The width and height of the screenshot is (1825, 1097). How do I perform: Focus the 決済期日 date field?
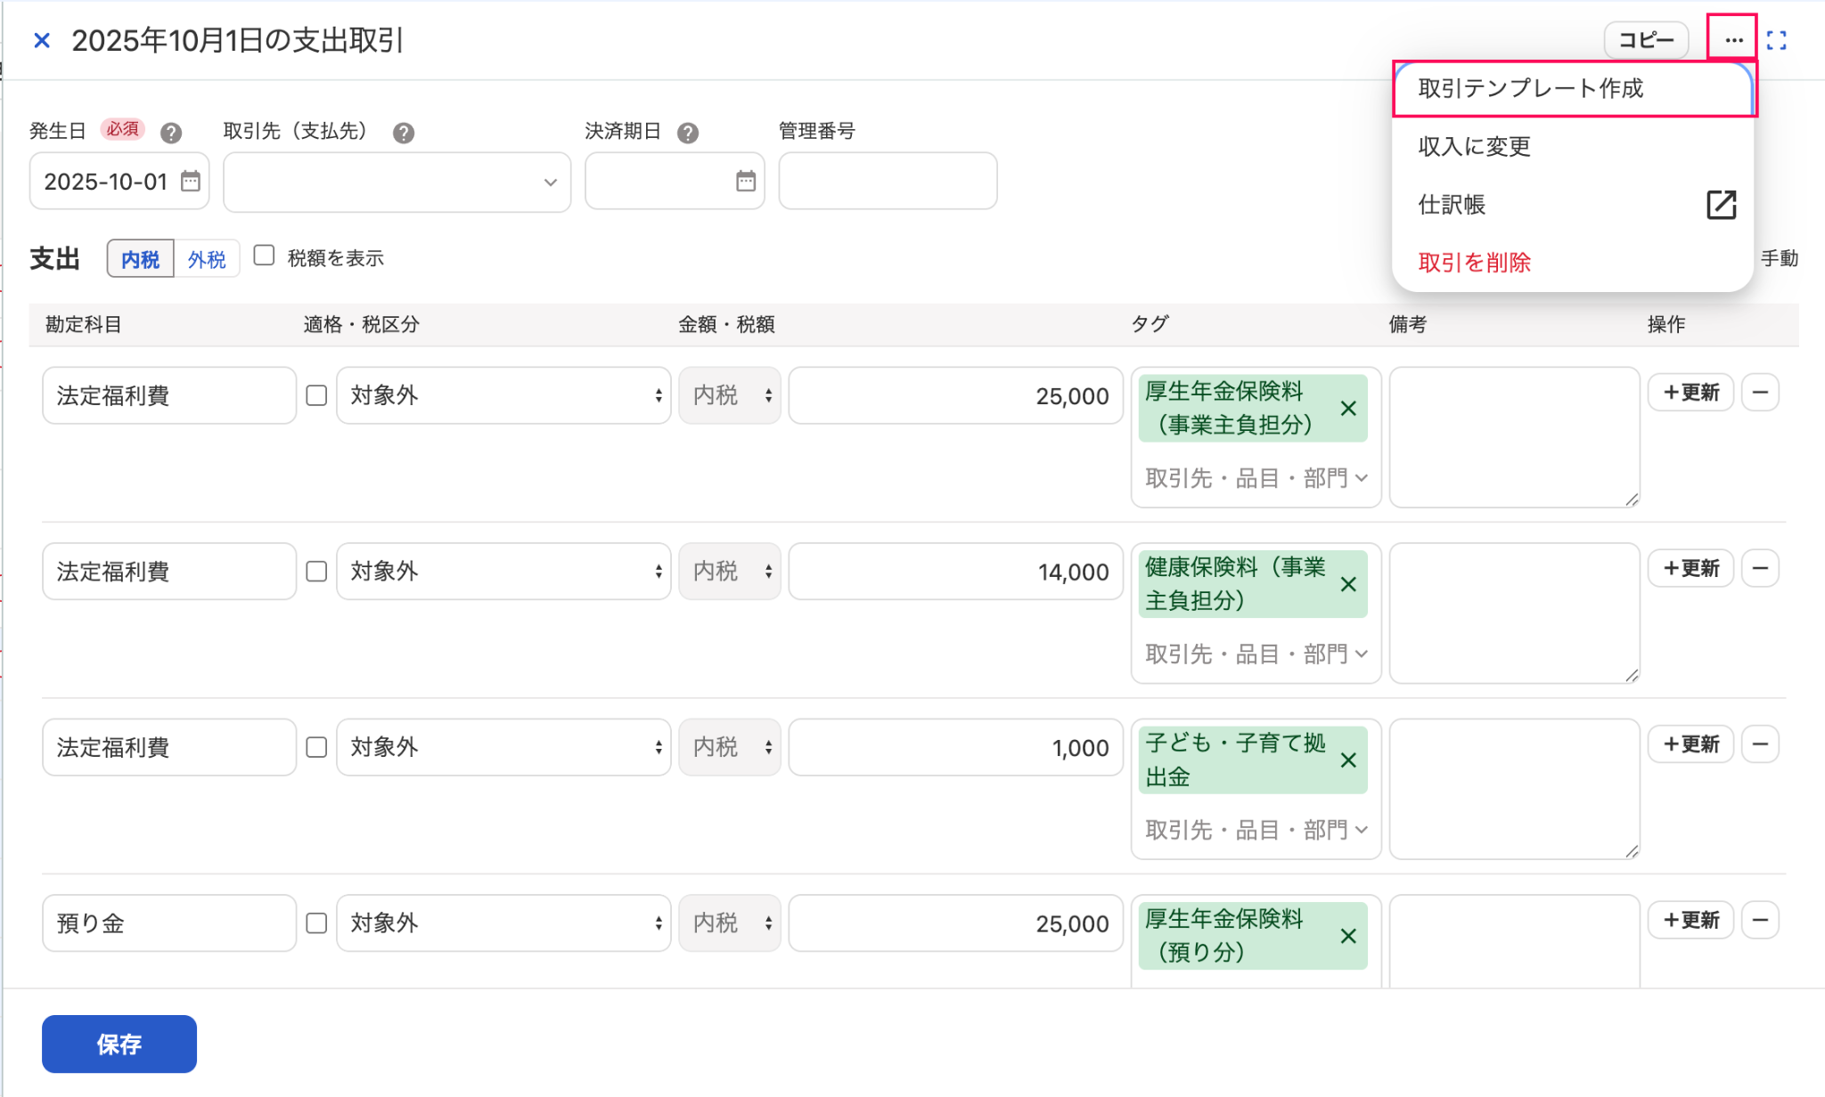(x=675, y=182)
